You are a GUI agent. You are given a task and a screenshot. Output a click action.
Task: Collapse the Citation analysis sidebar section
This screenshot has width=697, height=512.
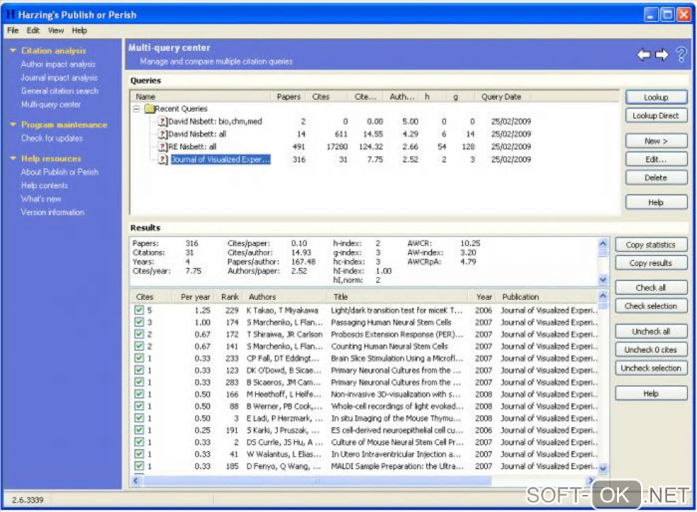[12, 51]
